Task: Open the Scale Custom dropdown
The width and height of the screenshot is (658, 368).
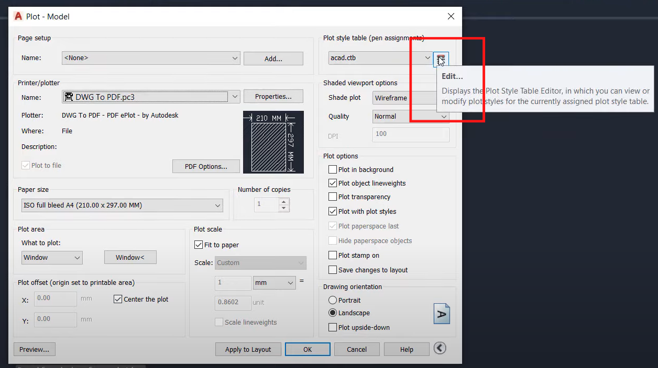Action: [x=260, y=263]
